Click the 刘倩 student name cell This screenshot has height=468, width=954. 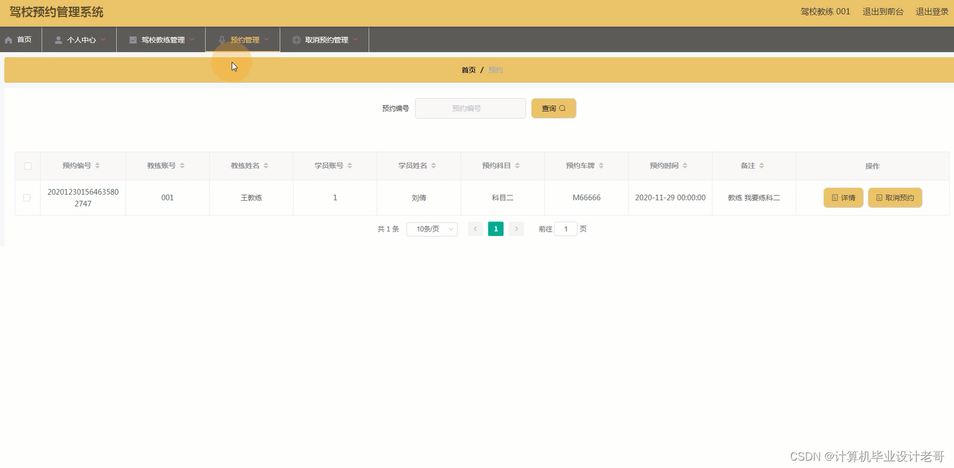(419, 198)
